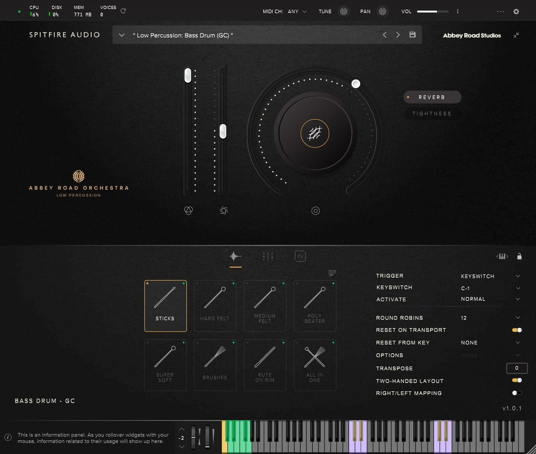536x454 pixels.
Task: Open the articulation edit pencil icon
Action: (332, 273)
